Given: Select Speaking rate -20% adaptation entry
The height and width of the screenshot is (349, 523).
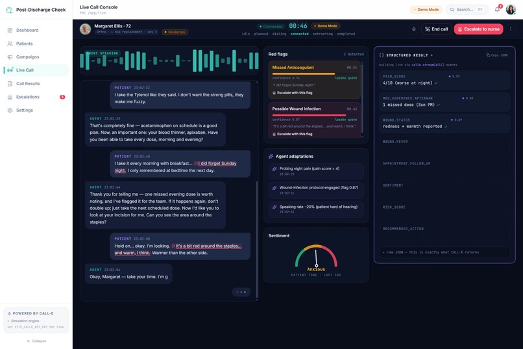Looking at the screenshot, I should [316, 209].
